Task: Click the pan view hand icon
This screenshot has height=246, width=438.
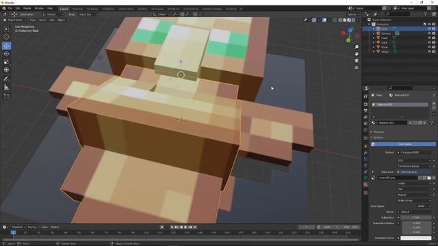Action: [357, 54]
